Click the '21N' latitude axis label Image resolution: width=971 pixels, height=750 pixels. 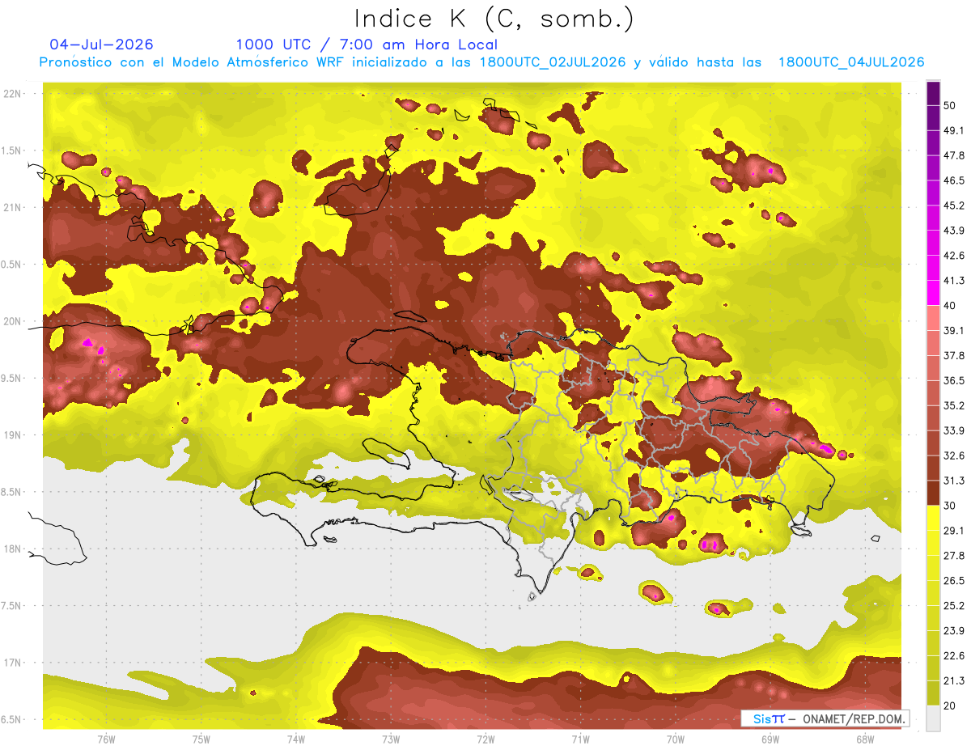coord(13,207)
